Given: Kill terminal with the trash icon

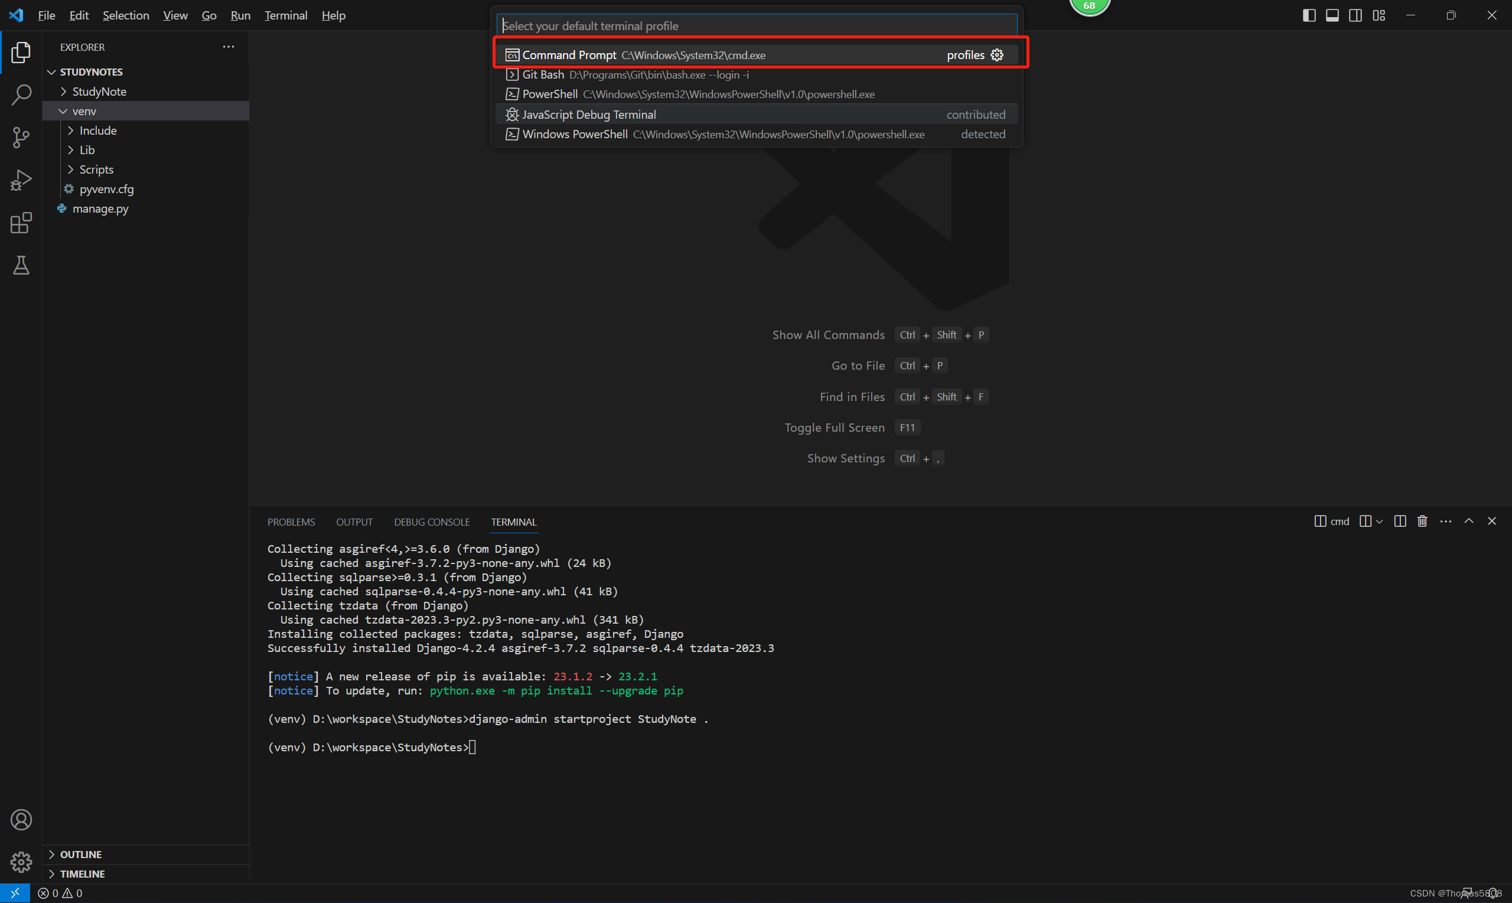Looking at the screenshot, I should (x=1422, y=521).
